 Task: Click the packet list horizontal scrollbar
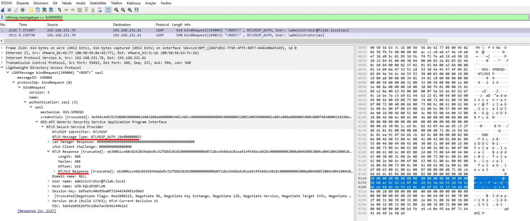(x=215, y=41)
